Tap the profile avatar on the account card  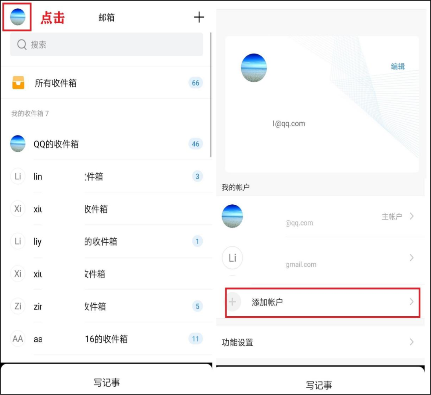[x=253, y=67]
